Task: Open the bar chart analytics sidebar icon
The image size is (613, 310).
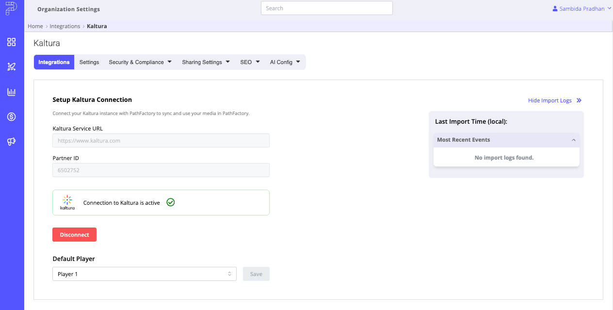Action: pos(12,92)
